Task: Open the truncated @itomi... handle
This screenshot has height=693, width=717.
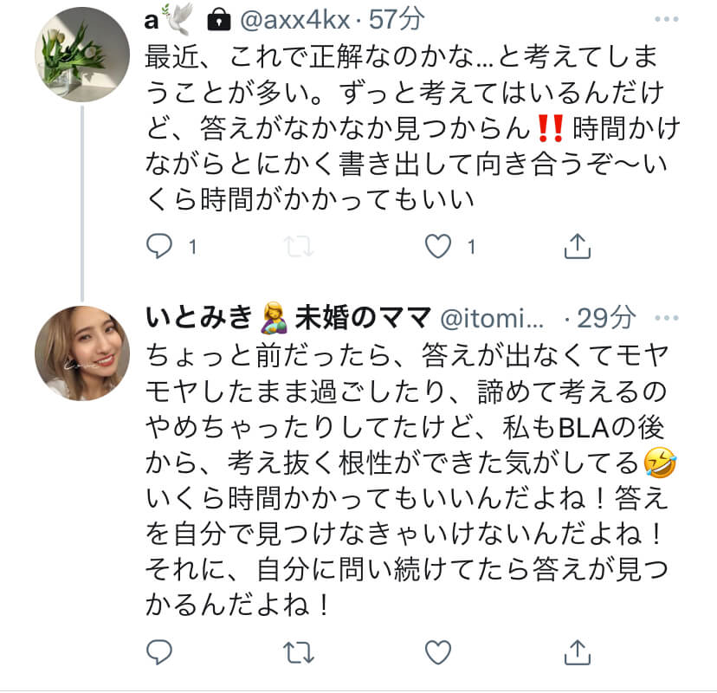Action: (494, 318)
